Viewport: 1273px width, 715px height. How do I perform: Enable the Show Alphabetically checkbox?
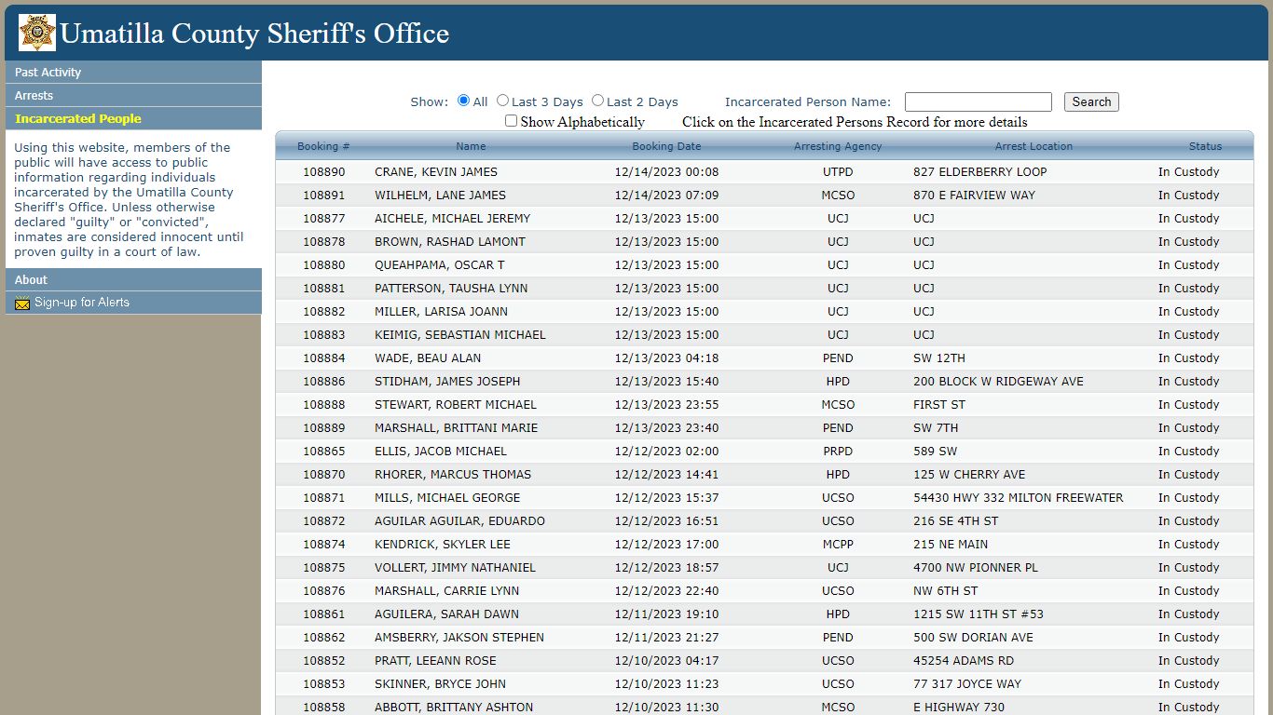(x=511, y=121)
